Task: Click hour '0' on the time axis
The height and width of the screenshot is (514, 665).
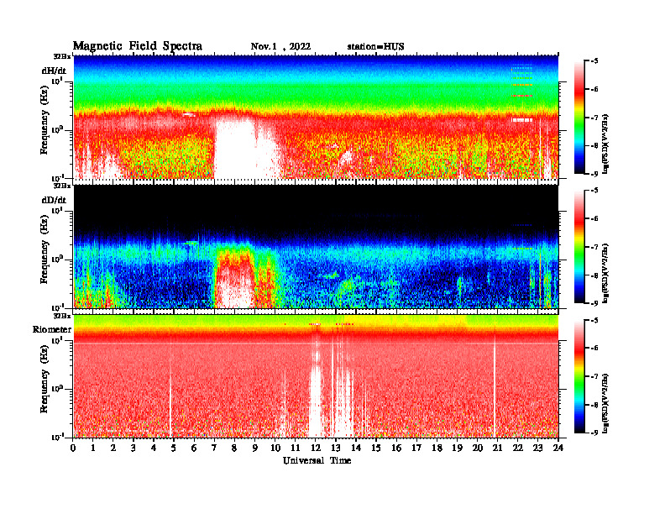Action: [x=73, y=448]
